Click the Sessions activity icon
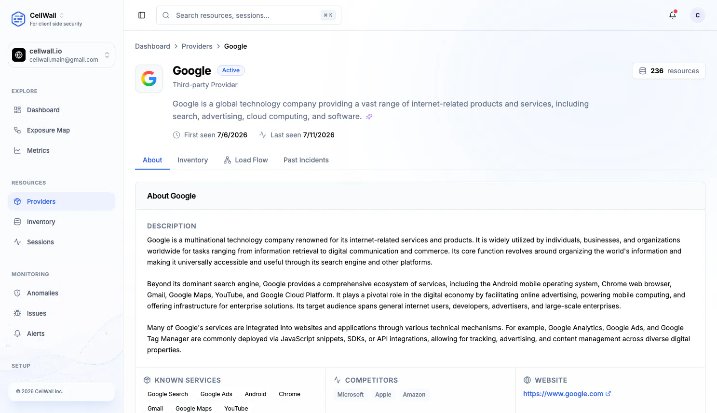The height and width of the screenshot is (413, 717). click(17, 242)
